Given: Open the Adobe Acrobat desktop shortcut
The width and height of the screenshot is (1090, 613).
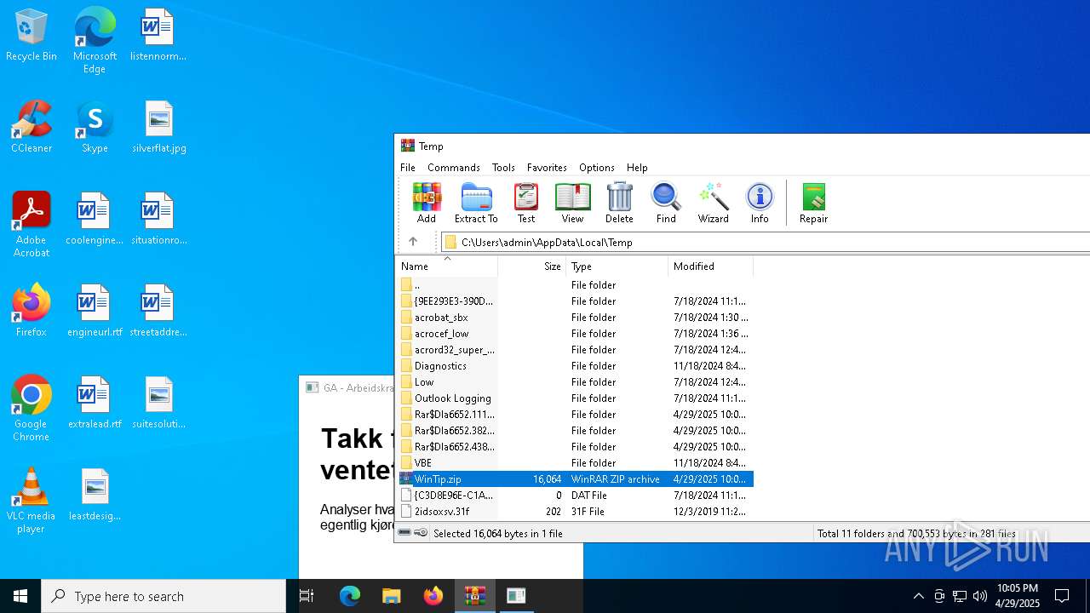Looking at the screenshot, I should click(32, 225).
